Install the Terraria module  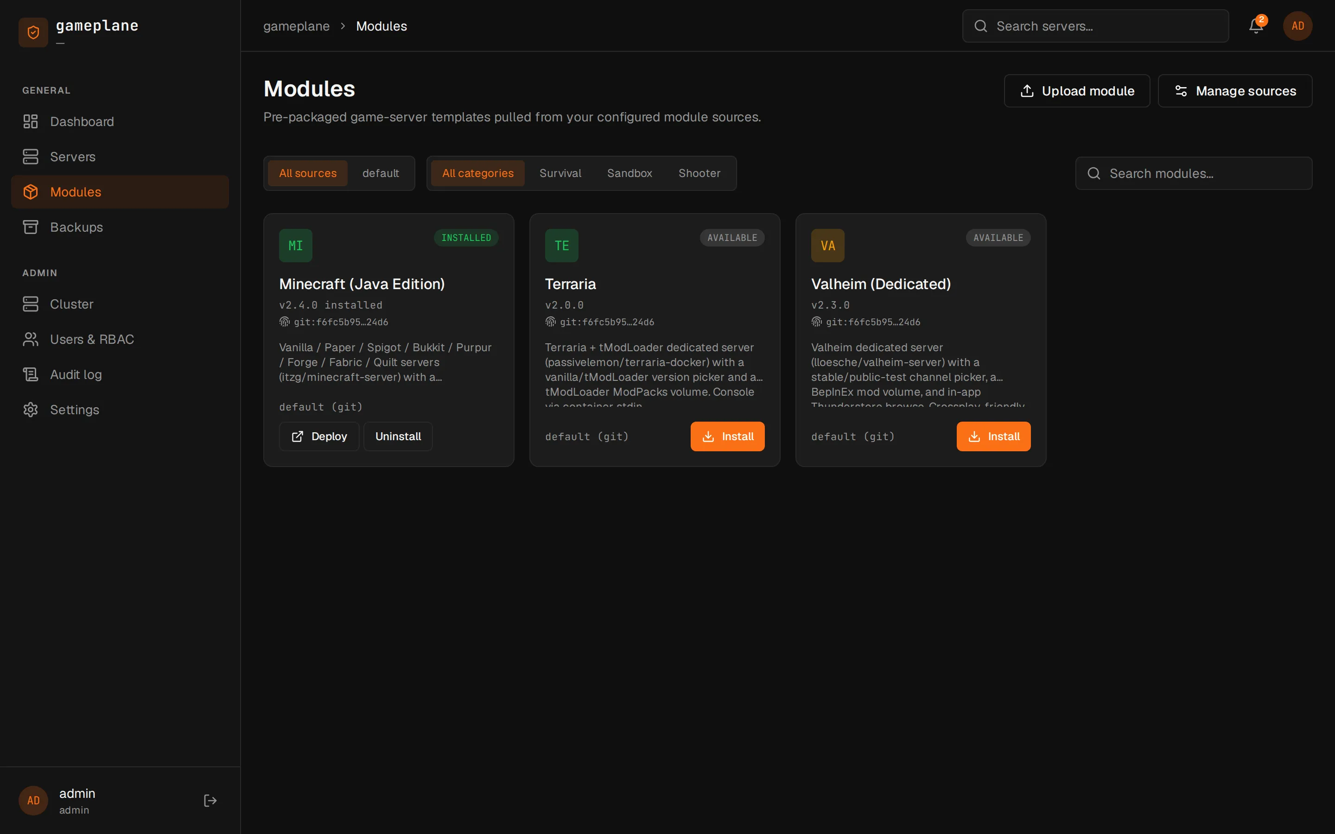coord(728,436)
